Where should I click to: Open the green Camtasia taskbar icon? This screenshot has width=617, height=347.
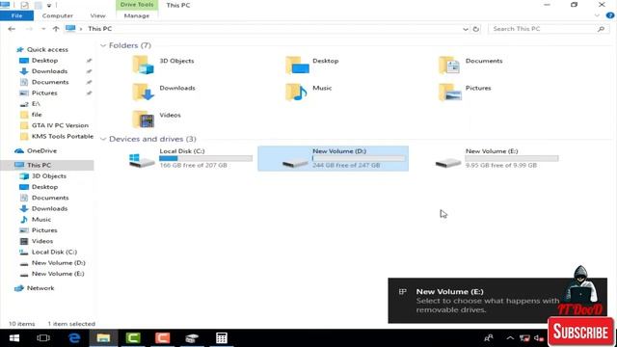tap(133, 338)
